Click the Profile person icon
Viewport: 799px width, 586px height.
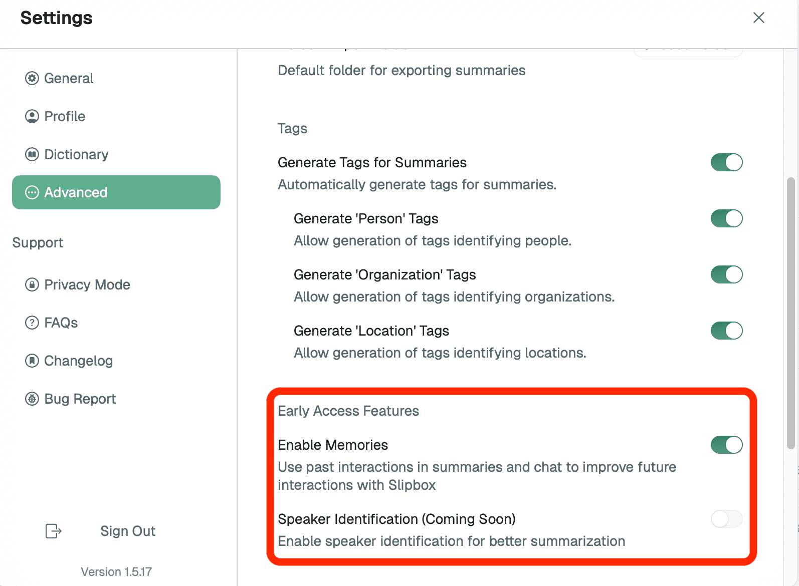(x=31, y=116)
